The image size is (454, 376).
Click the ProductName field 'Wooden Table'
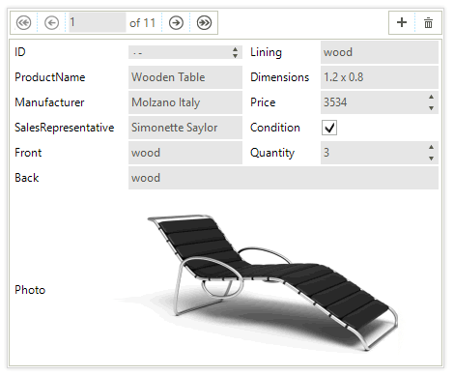click(185, 77)
